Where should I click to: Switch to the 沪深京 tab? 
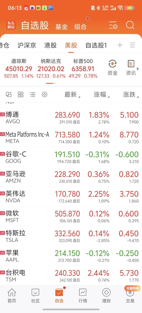pyautogui.click(x=27, y=45)
